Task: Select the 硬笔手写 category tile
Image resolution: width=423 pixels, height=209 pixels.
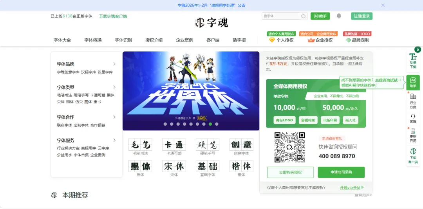Action: 208,147
